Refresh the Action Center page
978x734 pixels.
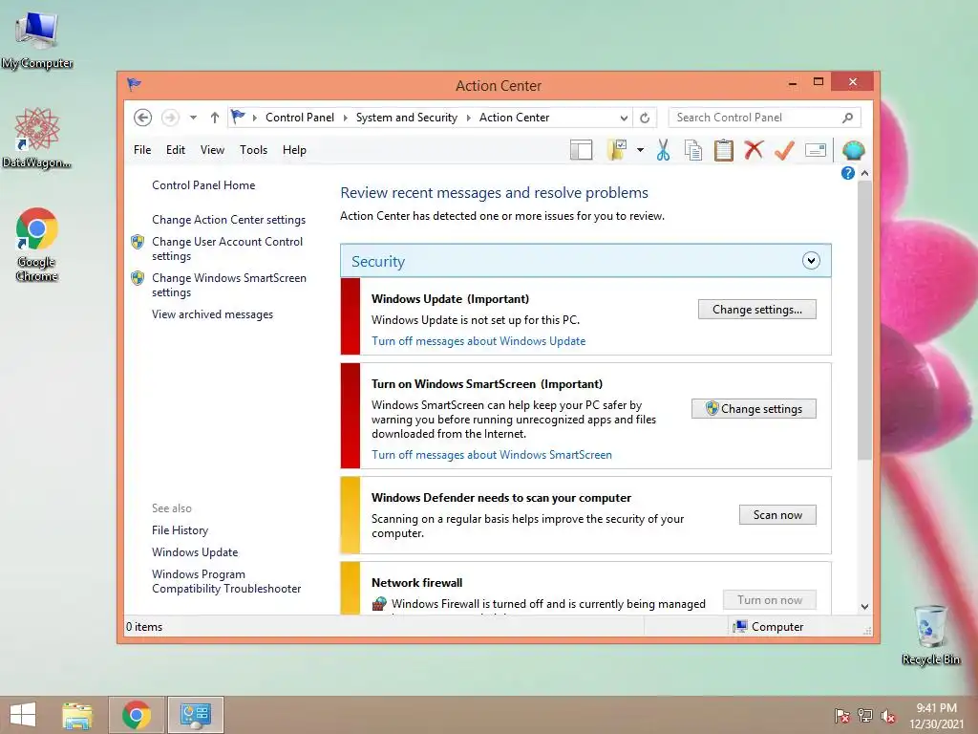tap(645, 118)
